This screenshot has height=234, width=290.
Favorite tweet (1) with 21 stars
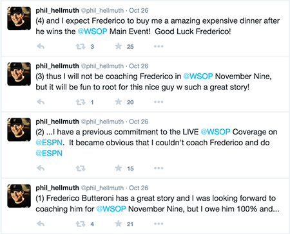pyautogui.click(x=119, y=224)
